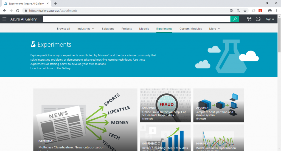The image size is (281, 151).
Task: Expand the More menu
Action: 215,29
